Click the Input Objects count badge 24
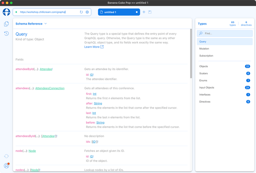 click(247, 88)
